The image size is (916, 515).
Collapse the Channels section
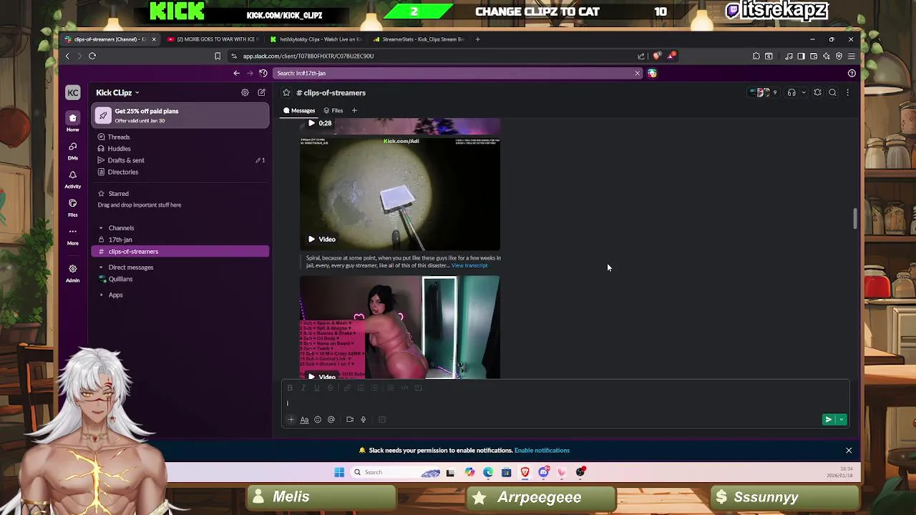pyautogui.click(x=101, y=228)
